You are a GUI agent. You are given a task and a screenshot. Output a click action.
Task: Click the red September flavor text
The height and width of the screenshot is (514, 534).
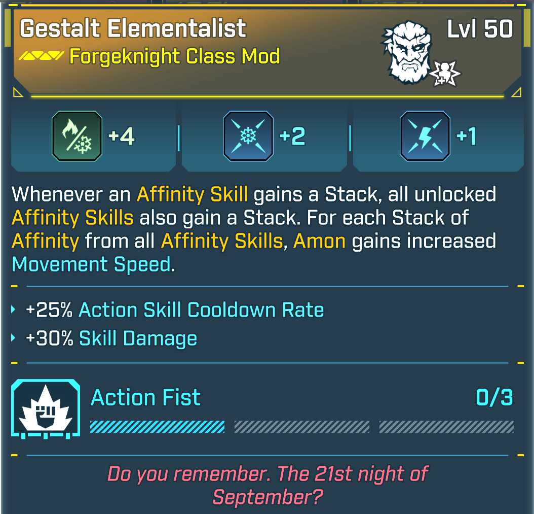[x=267, y=485]
